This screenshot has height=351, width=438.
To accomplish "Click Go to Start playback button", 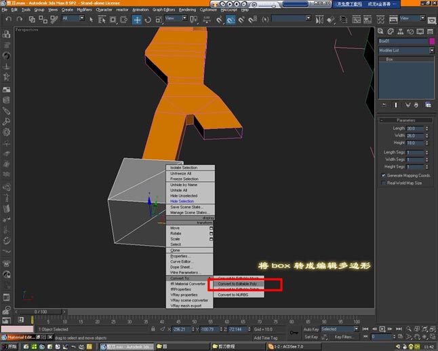I will tap(365, 329).
